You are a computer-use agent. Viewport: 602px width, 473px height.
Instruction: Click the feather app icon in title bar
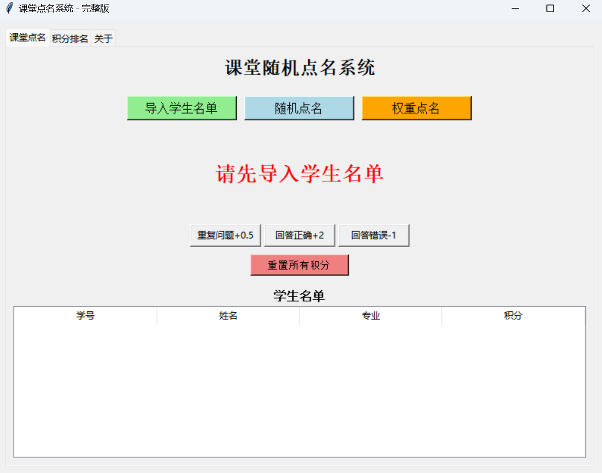coord(9,9)
